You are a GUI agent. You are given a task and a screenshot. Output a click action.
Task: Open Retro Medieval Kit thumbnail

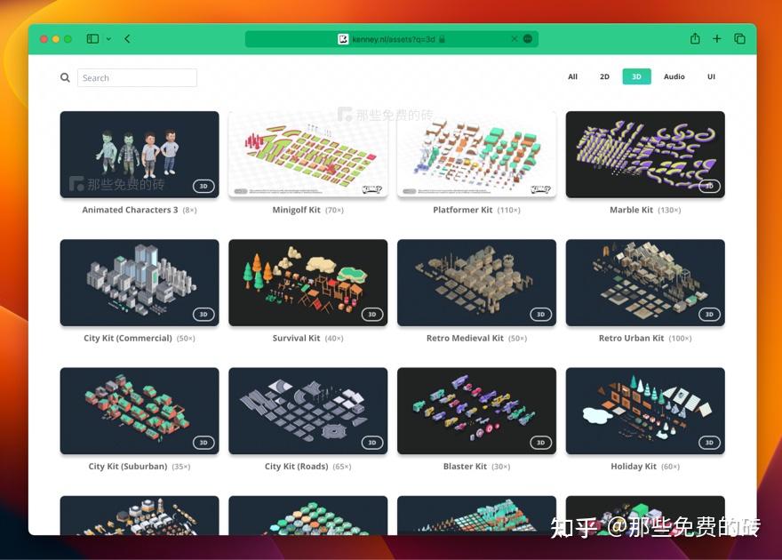(476, 283)
